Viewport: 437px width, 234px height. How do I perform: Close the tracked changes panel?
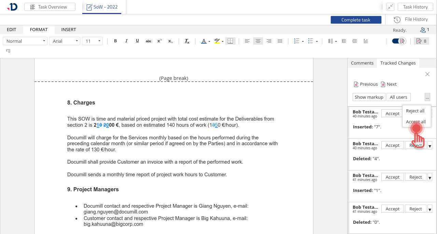[x=427, y=74]
